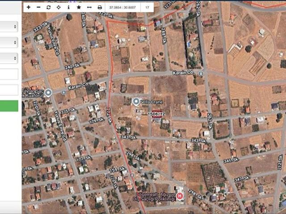Click the 220. Sk. street label
Viewport: 286px width, 214px height.
37,109
